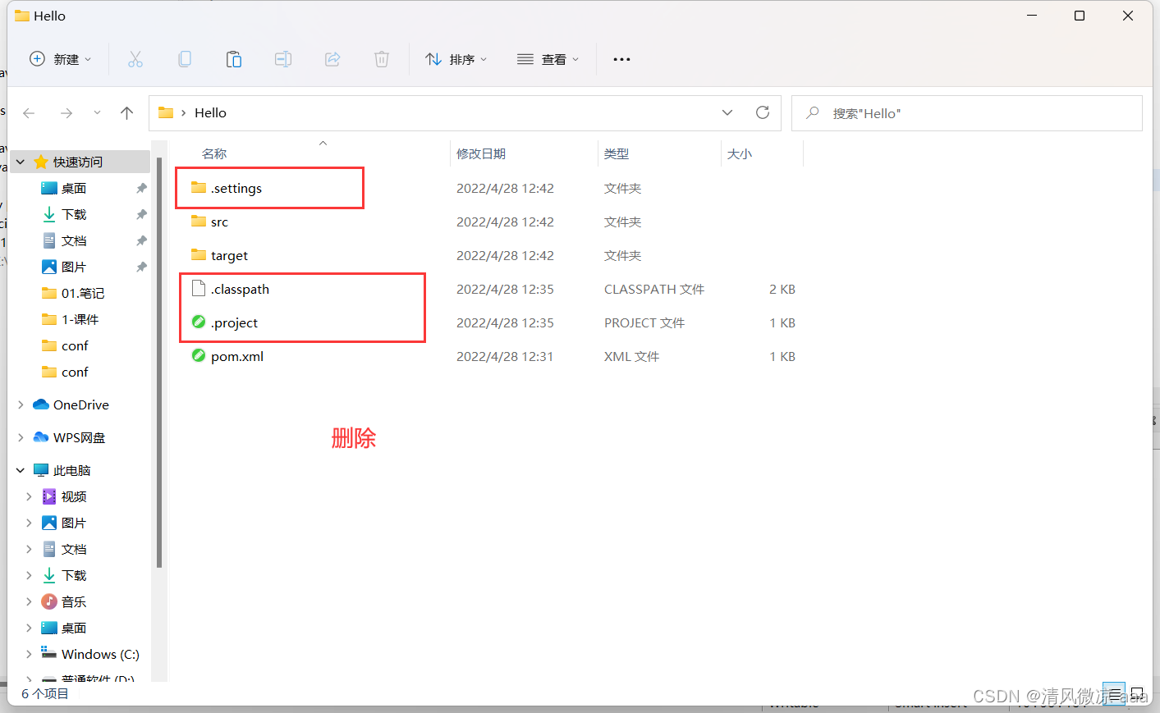Image resolution: width=1160 pixels, height=713 pixels.
Task: Open the three-dot more options menu
Action: point(621,59)
